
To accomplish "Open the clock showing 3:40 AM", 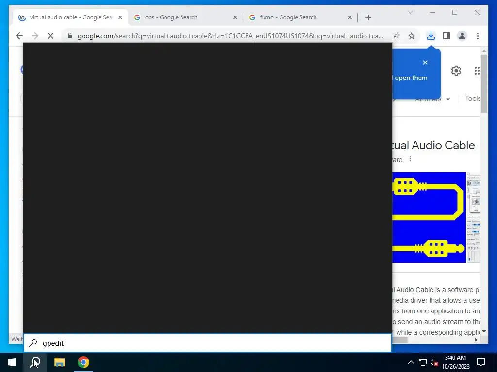I will click(x=455, y=362).
